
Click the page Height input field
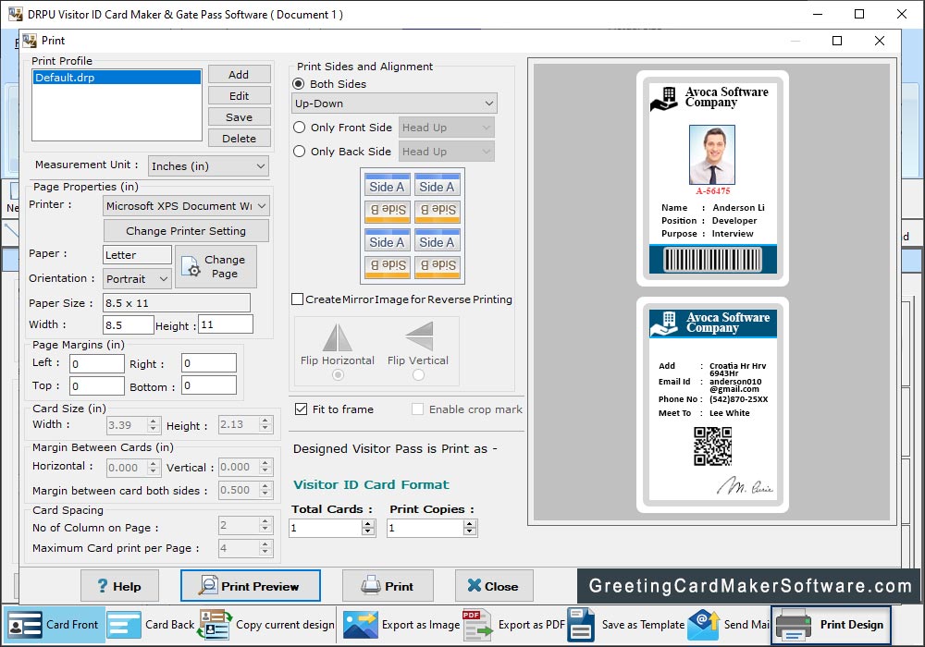pos(226,324)
